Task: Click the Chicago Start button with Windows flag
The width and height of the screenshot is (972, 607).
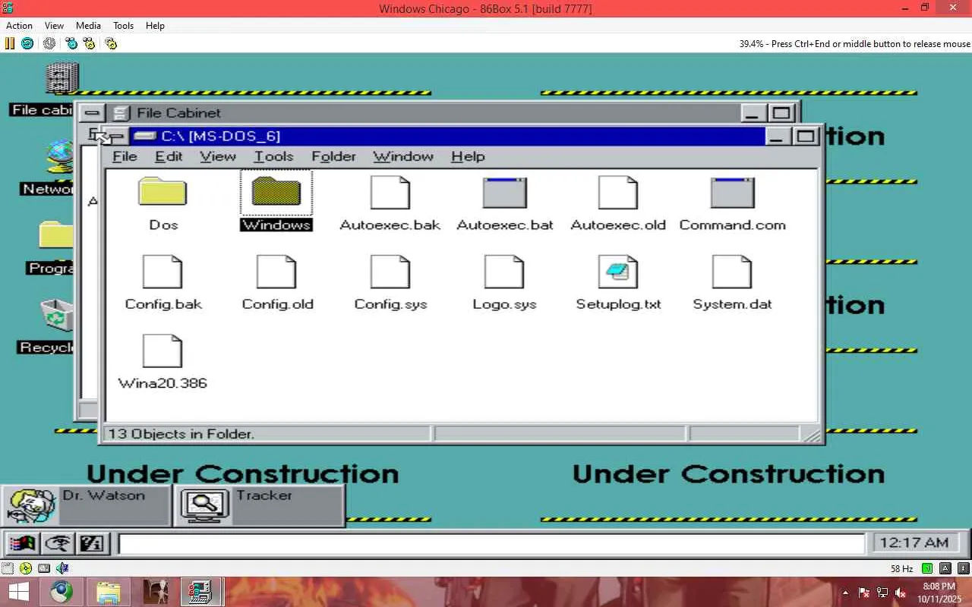Action: pos(21,543)
